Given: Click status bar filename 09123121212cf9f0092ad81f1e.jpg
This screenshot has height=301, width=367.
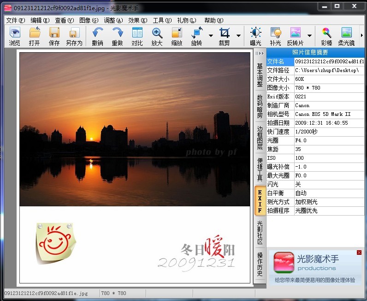Looking at the screenshot, I should (x=47, y=293).
